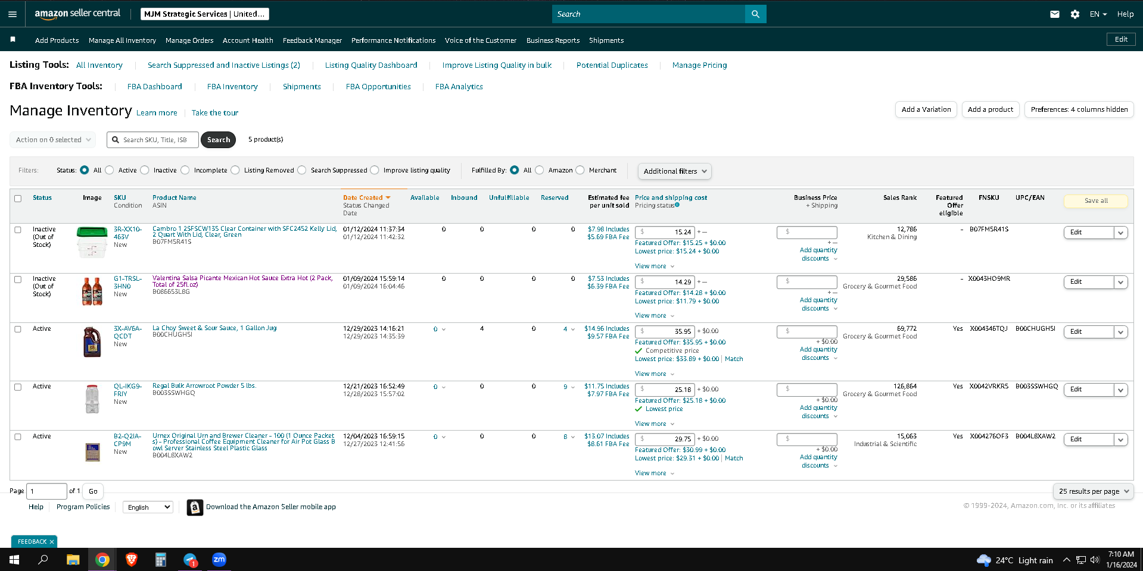This screenshot has width=1143, height=571.
Task: Open the Shipments top menu item
Action: tap(606, 40)
